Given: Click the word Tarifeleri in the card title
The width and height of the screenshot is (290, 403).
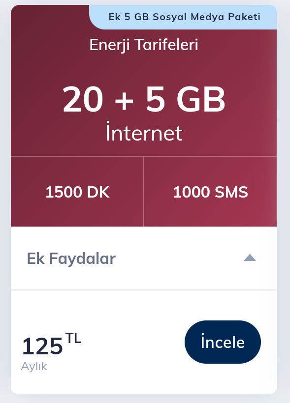Looking at the screenshot, I should coord(166,45).
